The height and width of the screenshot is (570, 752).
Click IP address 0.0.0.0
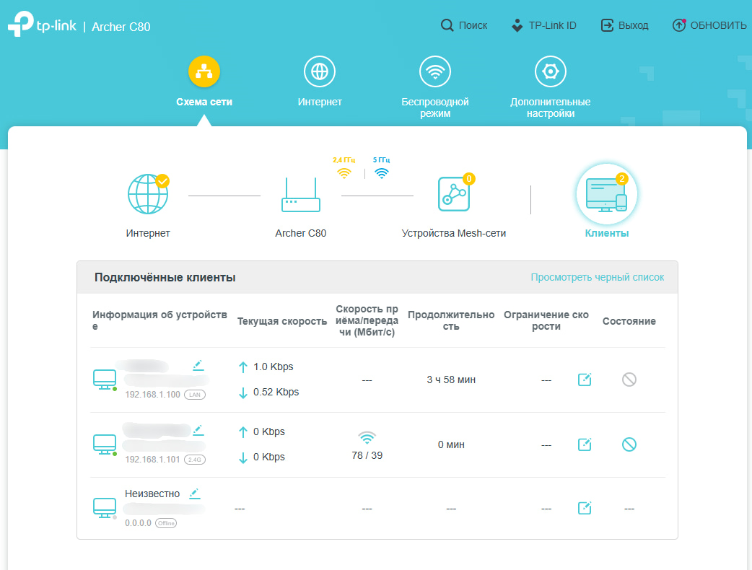(x=138, y=523)
